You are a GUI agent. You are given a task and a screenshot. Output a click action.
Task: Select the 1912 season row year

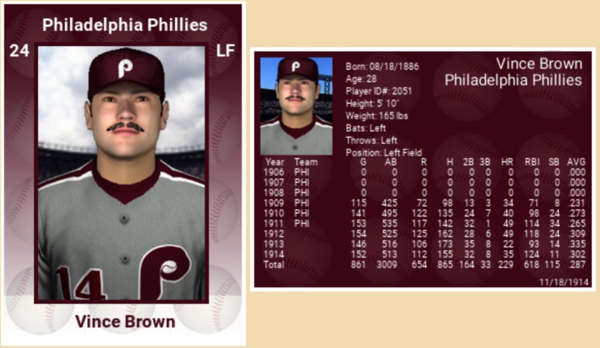[273, 234]
